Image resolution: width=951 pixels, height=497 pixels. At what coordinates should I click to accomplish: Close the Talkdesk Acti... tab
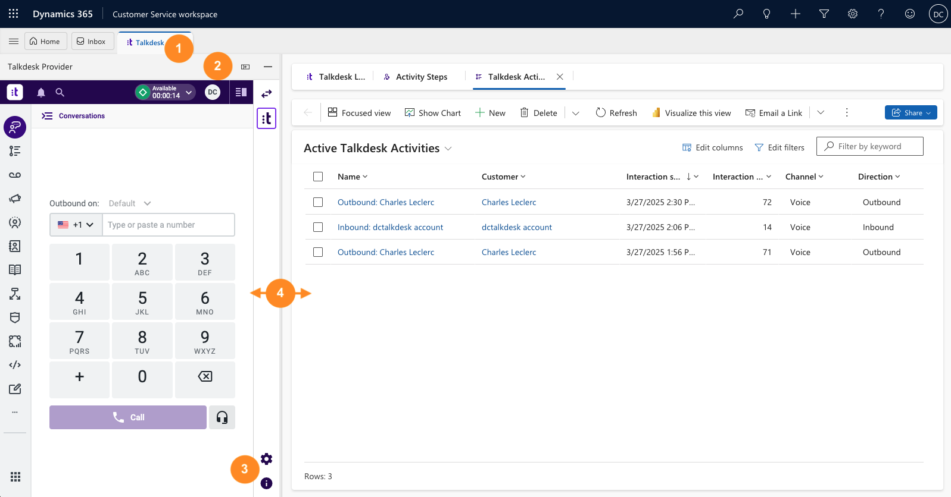[560, 77]
